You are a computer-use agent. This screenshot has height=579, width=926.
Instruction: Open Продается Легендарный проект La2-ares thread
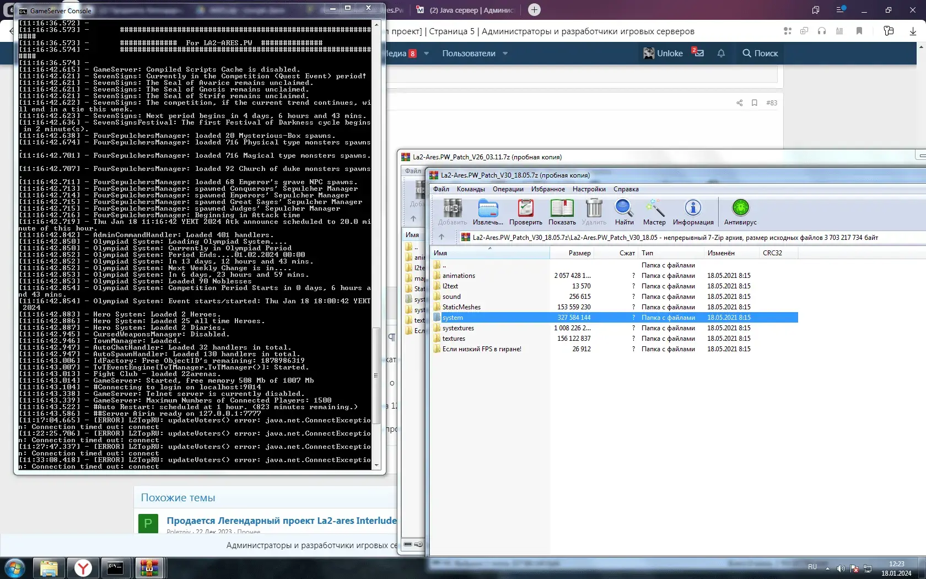pyautogui.click(x=282, y=521)
